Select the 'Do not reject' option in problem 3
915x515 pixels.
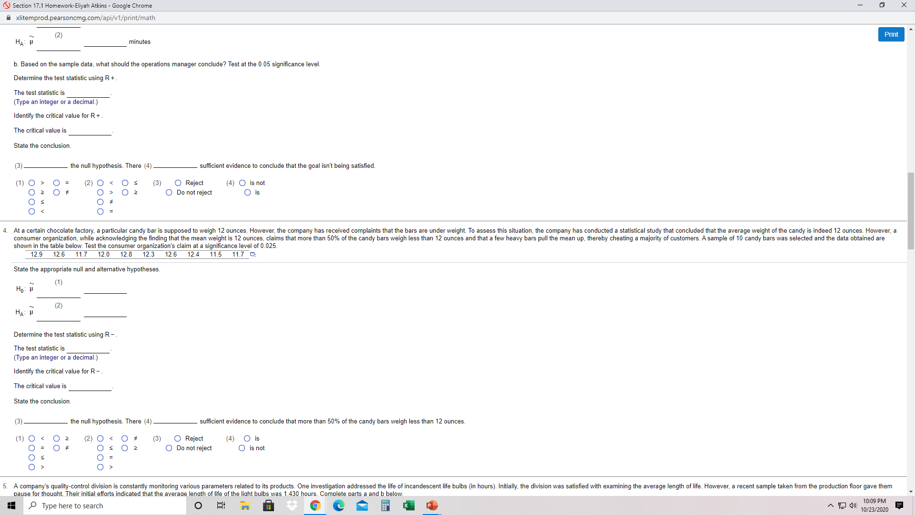point(169,192)
